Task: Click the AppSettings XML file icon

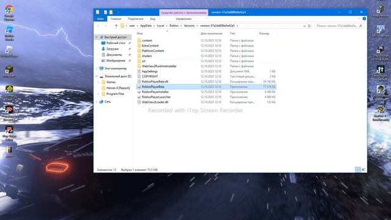Action: [139, 71]
